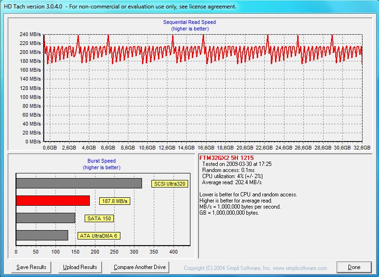Click the 100 MB/s axis label
Viewport: 379px width, 277px height.
pos(30,97)
